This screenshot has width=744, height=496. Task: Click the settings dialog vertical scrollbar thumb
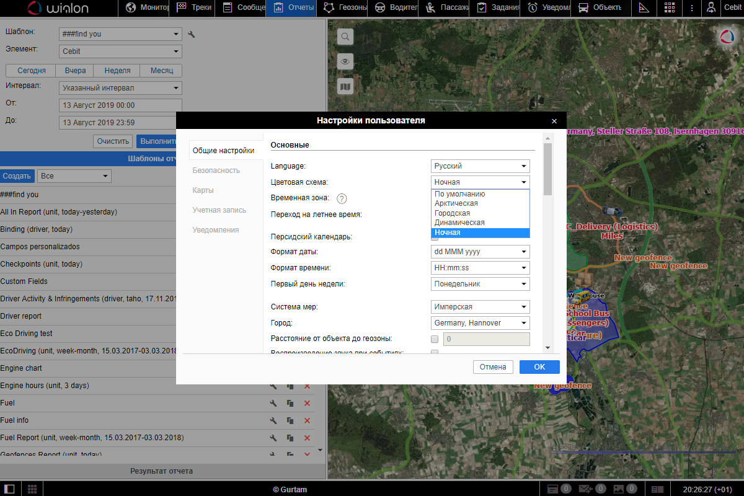point(547,169)
